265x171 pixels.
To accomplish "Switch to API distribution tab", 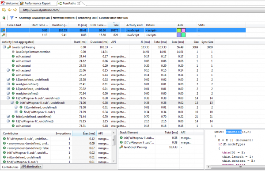I will [31, 167].
